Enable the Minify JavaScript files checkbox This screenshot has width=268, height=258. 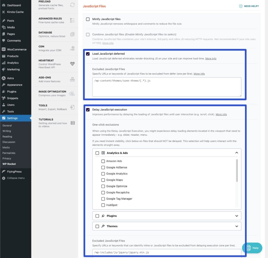point(88,19)
